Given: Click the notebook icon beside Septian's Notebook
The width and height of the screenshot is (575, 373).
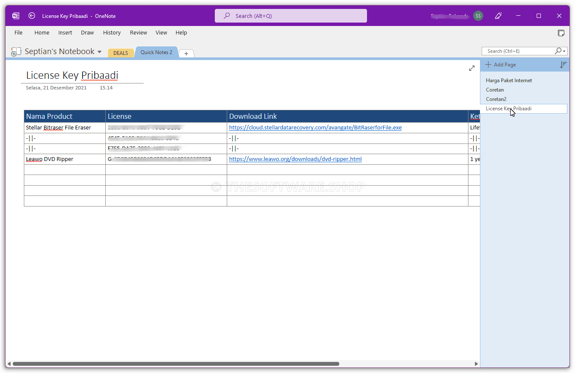Looking at the screenshot, I should click(16, 52).
